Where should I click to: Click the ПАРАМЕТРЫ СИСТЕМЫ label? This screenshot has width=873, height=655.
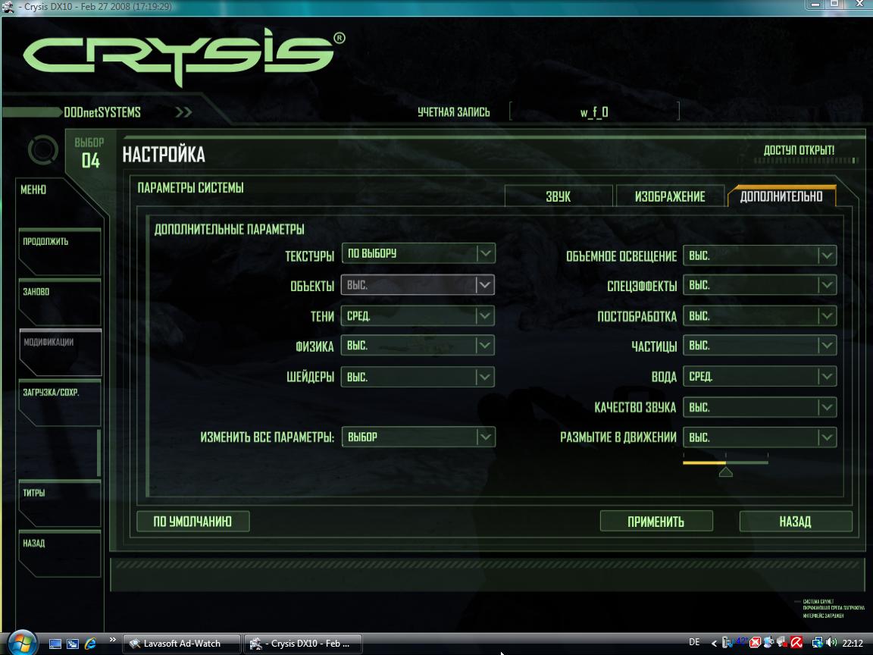coord(190,188)
